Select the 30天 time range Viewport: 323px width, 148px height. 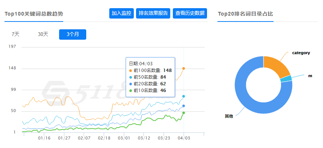pos(43,34)
